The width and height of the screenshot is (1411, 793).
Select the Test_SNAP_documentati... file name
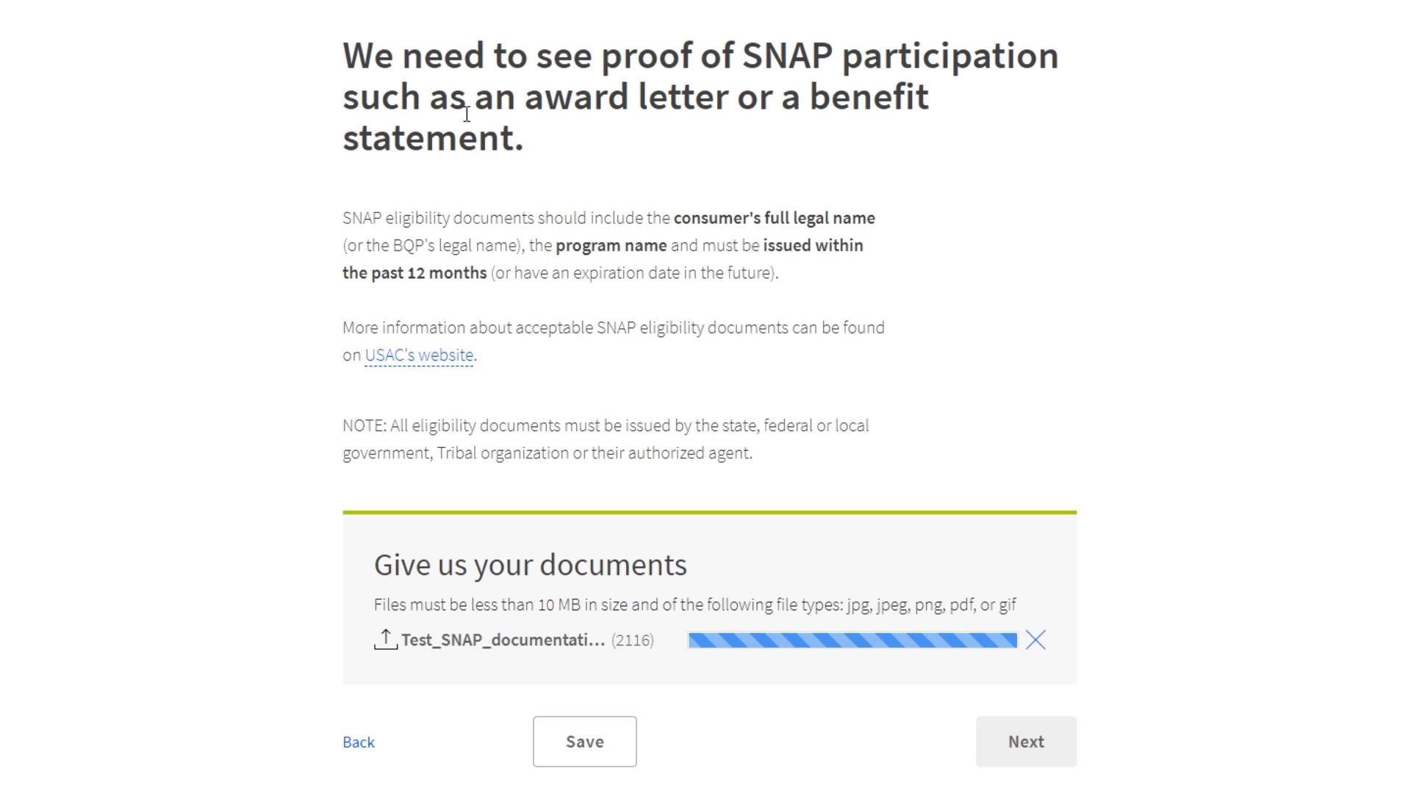click(503, 640)
